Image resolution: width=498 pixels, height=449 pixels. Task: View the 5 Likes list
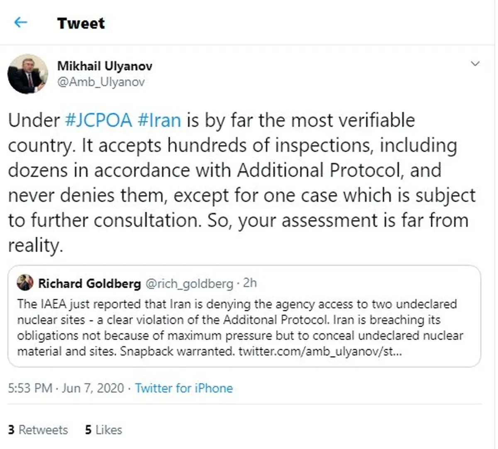[103, 430]
